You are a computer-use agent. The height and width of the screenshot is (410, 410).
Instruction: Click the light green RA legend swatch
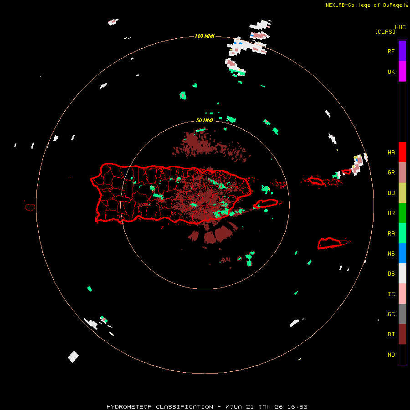[x=402, y=233]
